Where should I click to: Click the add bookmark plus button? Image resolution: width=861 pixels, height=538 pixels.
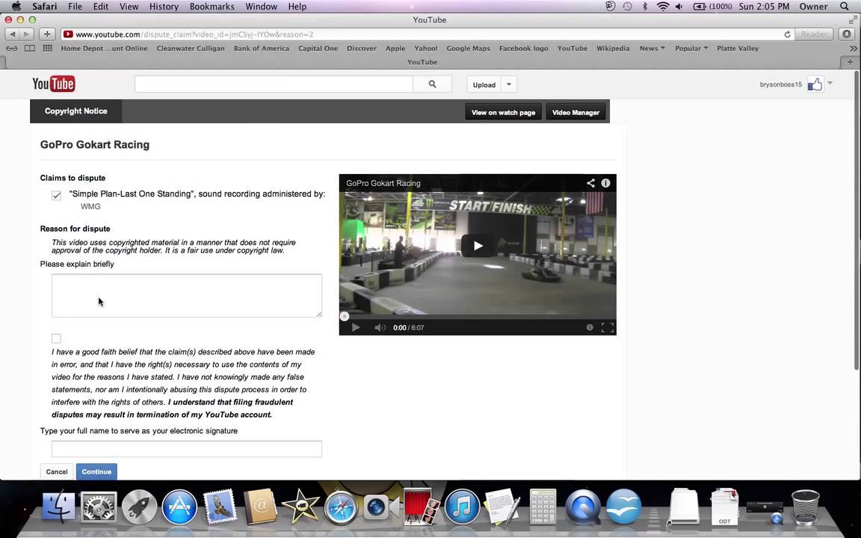(47, 34)
